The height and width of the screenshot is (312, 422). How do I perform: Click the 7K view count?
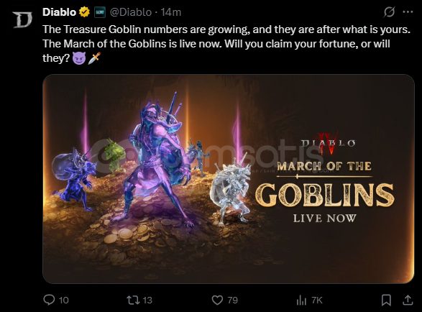tap(317, 300)
